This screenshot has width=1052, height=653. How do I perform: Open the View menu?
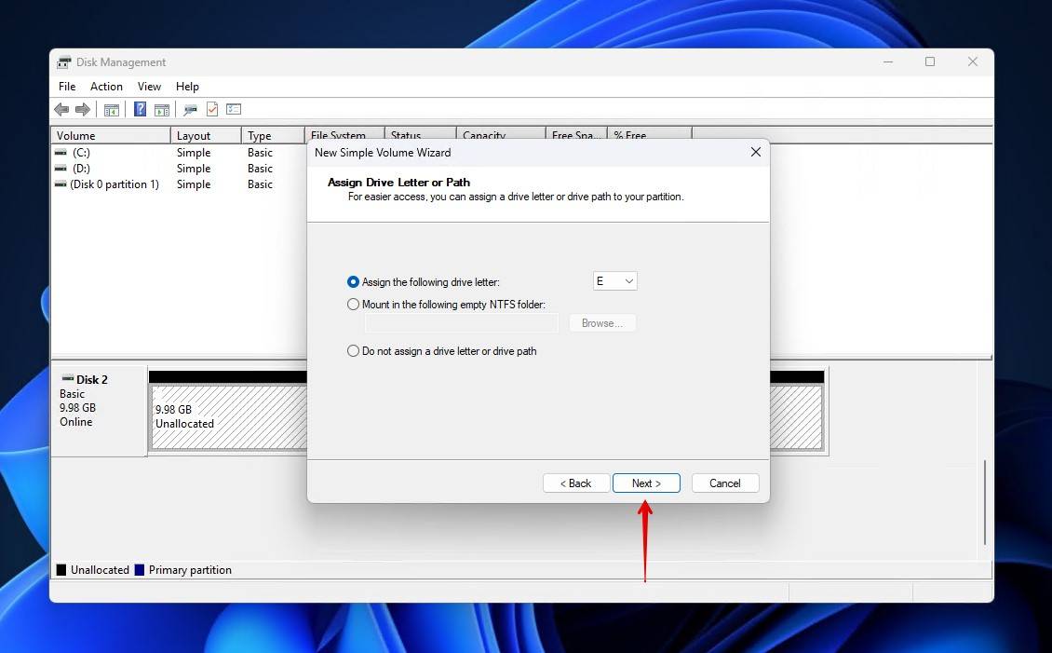pyautogui.click(x=149, y=87)
